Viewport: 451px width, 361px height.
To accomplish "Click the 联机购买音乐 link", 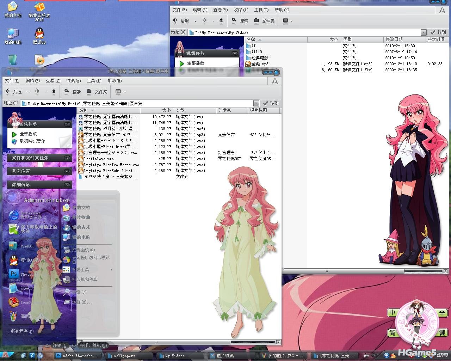I will pos(29,141).
